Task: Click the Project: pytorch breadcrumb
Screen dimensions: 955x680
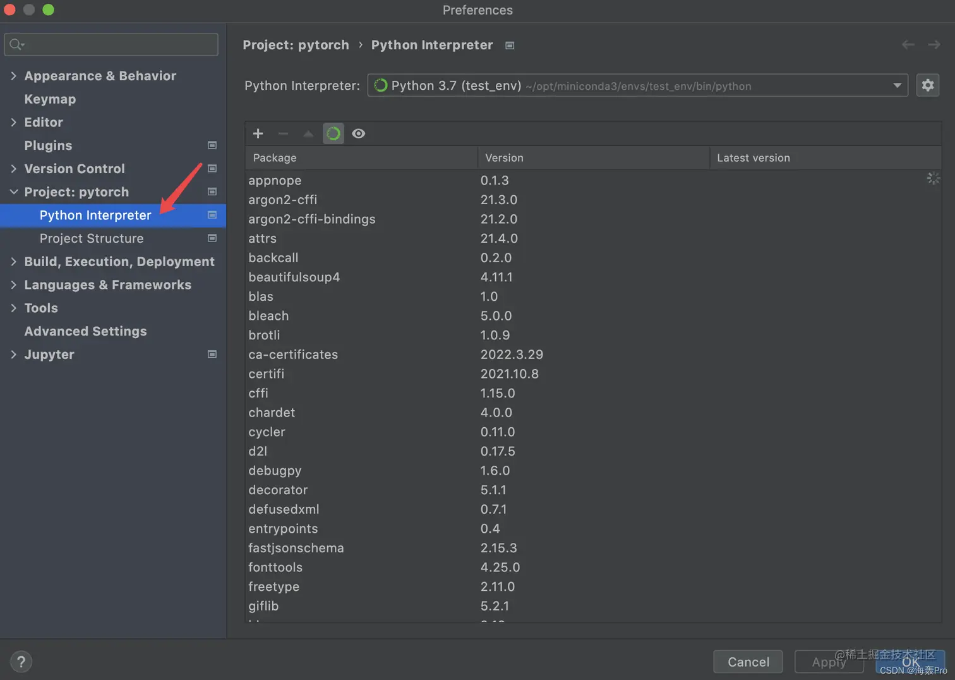Action: pyautogui.click(x=296, y=45)
